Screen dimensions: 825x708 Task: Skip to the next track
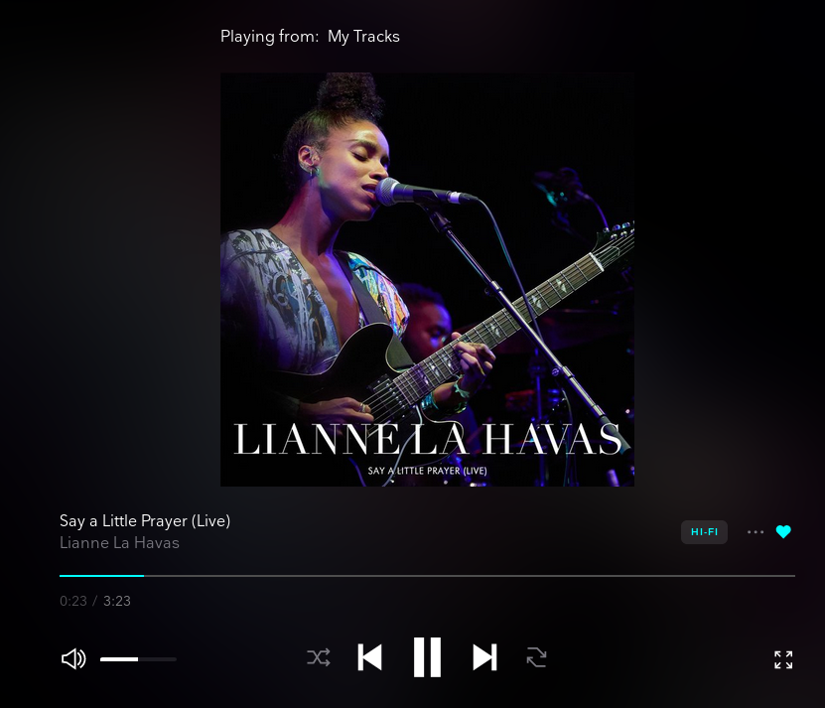coord(484,657)
